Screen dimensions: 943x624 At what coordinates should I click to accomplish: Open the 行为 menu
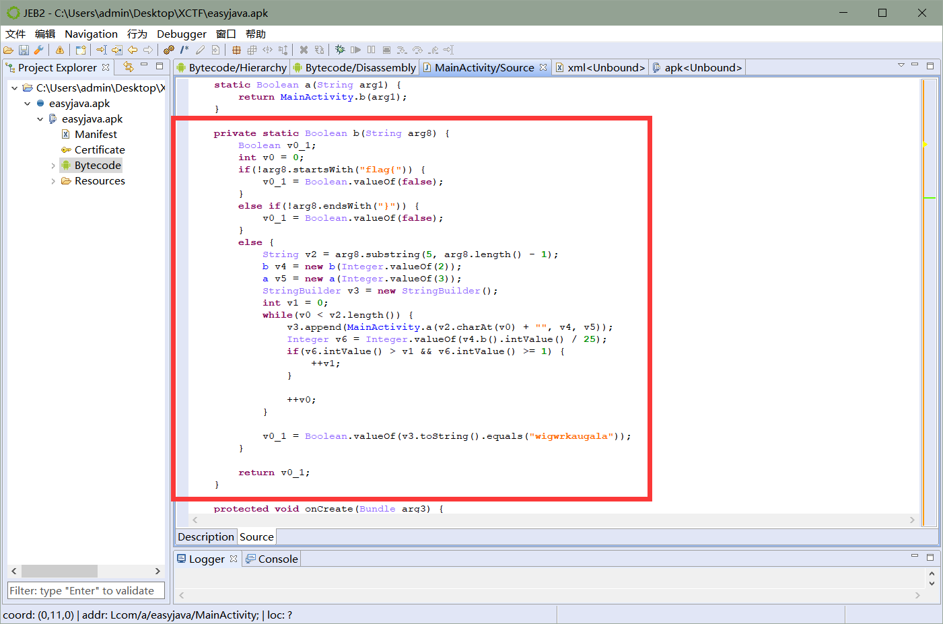pos(137,34)
